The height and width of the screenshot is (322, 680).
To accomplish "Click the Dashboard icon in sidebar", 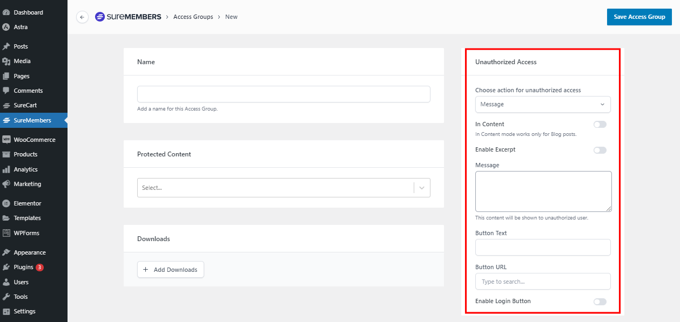I will [x=6, y=12].
